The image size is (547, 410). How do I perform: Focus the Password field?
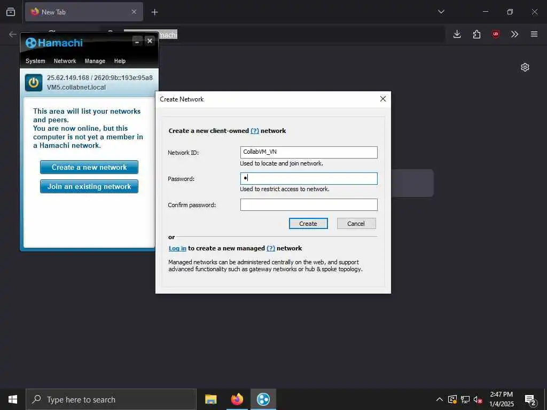[309, 178]
